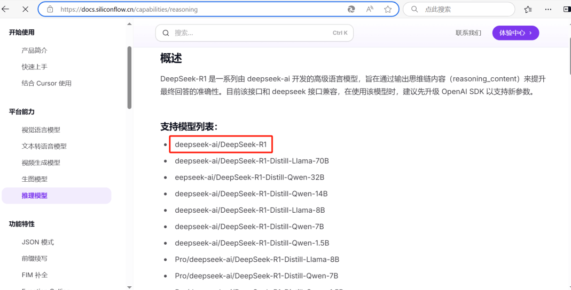Click the 'Ctrl K' shortcut hint in the docs search
Image resolution: width=571 pixels, height=290 pixels.
coord(340,33)
